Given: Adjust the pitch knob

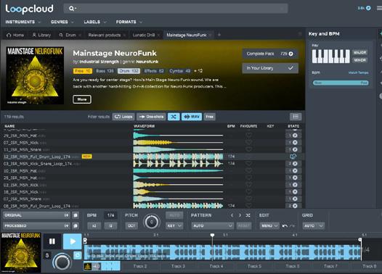Looking at the screenshot, I should click(x=152, y=222).
